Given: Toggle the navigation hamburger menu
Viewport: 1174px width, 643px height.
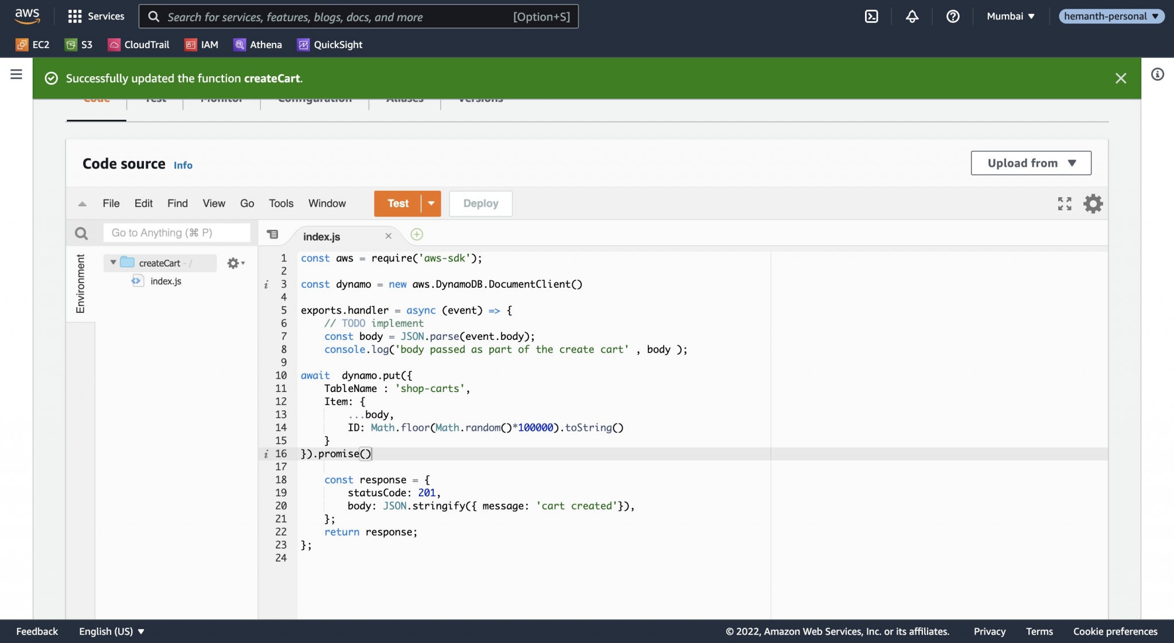Looking at the screenshot, I should pyautogui.click(x=15, y=74).
